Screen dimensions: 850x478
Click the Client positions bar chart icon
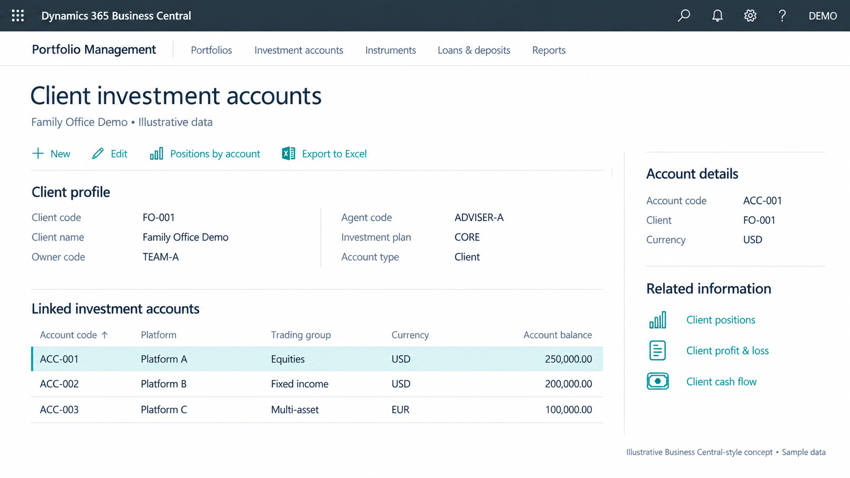[x=658, y=320]
